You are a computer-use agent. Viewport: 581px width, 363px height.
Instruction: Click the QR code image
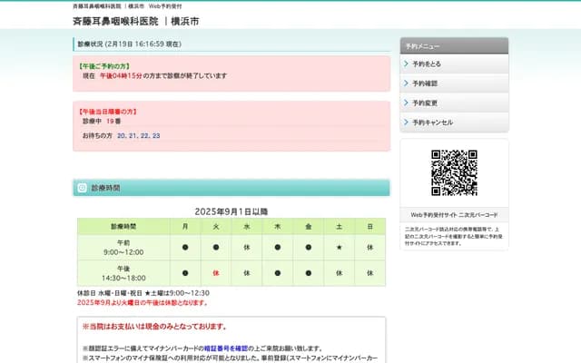click(454, 172)
